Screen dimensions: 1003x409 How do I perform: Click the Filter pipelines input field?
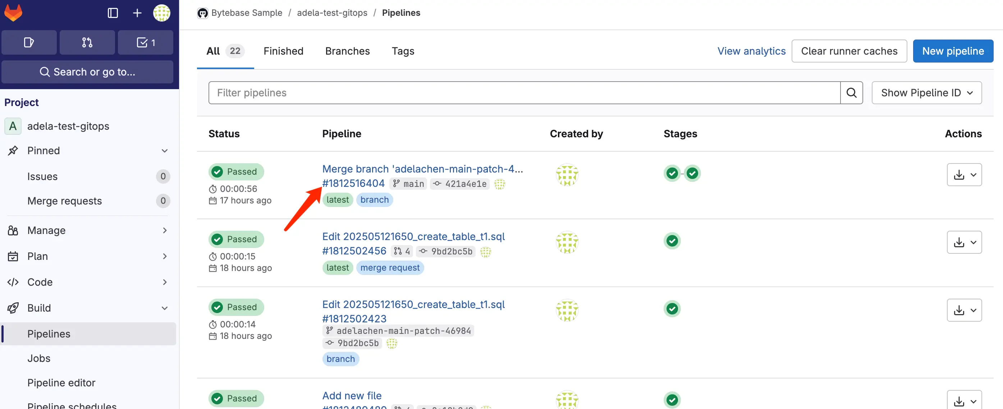[x=524, y=93]
